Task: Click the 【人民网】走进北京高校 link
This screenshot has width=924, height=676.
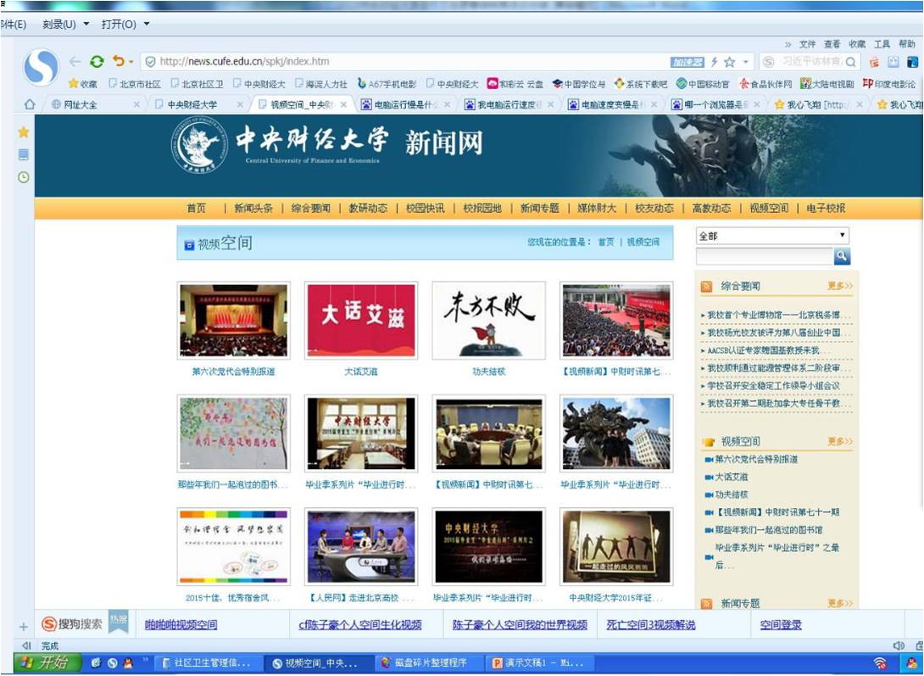Action: click(x=360, y=598)
